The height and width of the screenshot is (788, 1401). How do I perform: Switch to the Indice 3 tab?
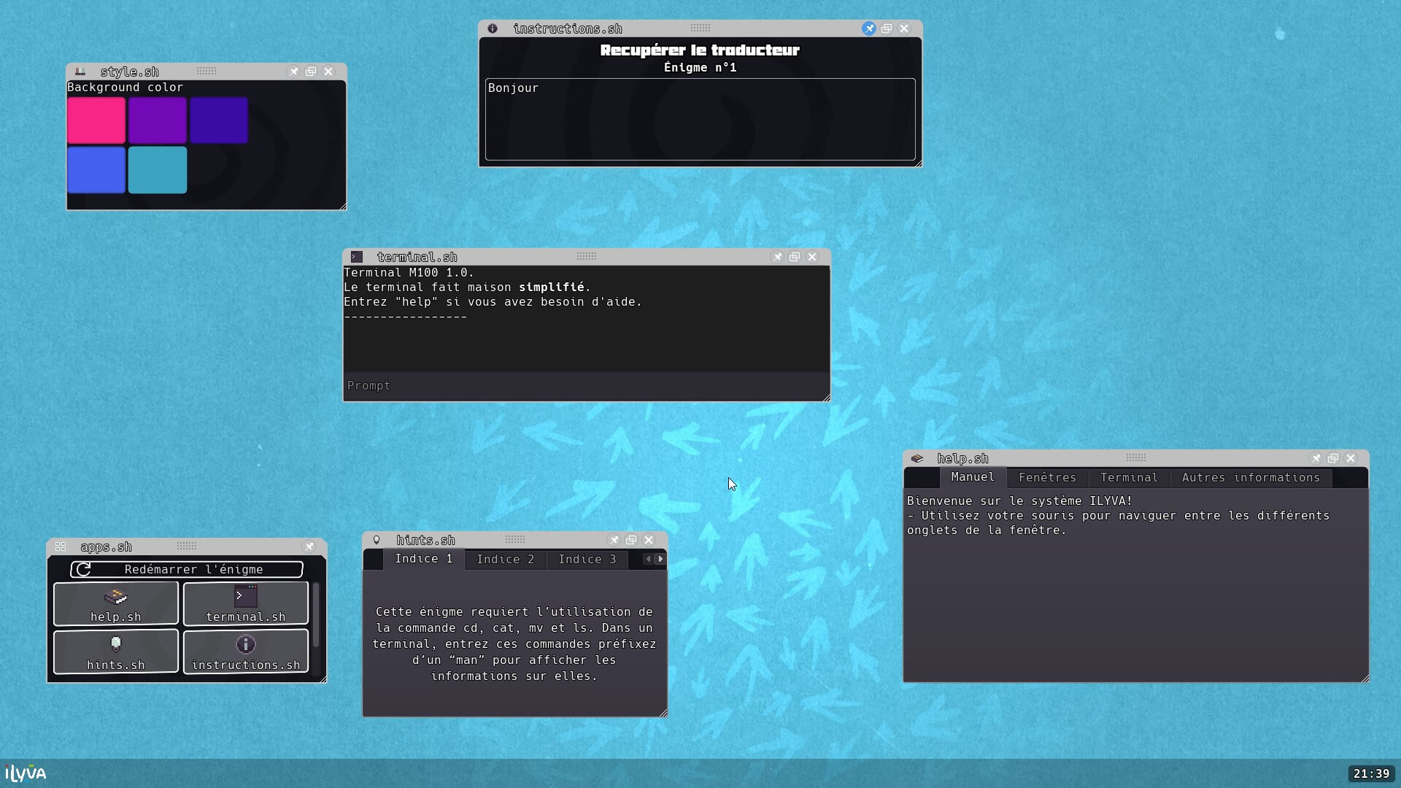click(587, 560)
